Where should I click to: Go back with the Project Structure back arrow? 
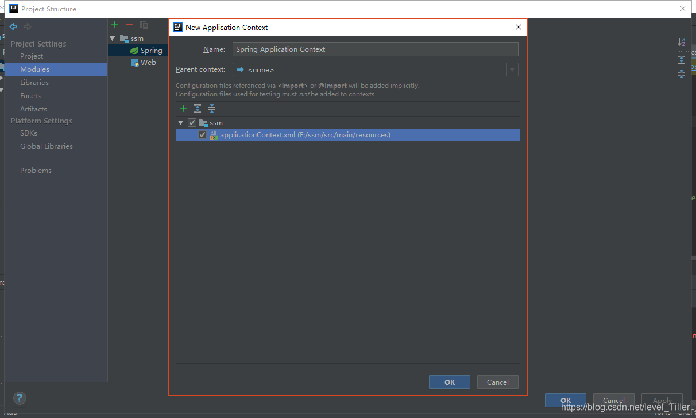click(x=13, y=26)
